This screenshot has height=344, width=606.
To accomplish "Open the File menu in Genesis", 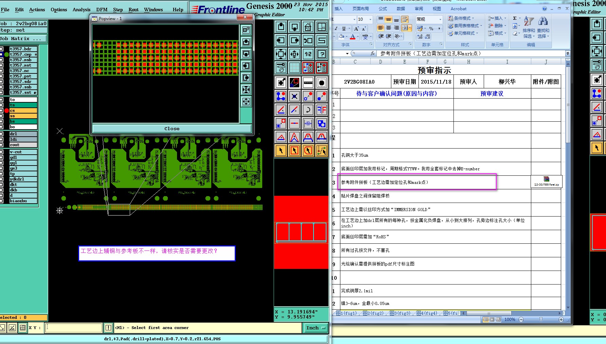I will click(5, 10).
